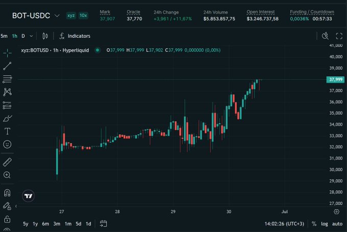Open go to date calendar
347x232 pixels.
click(x=104, y=224)
